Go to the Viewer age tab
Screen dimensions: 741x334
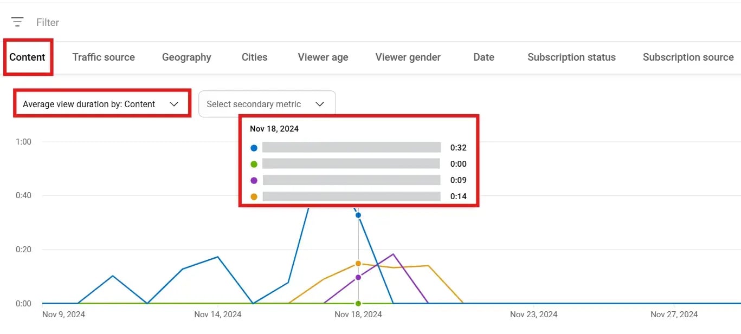coord(323,57)
